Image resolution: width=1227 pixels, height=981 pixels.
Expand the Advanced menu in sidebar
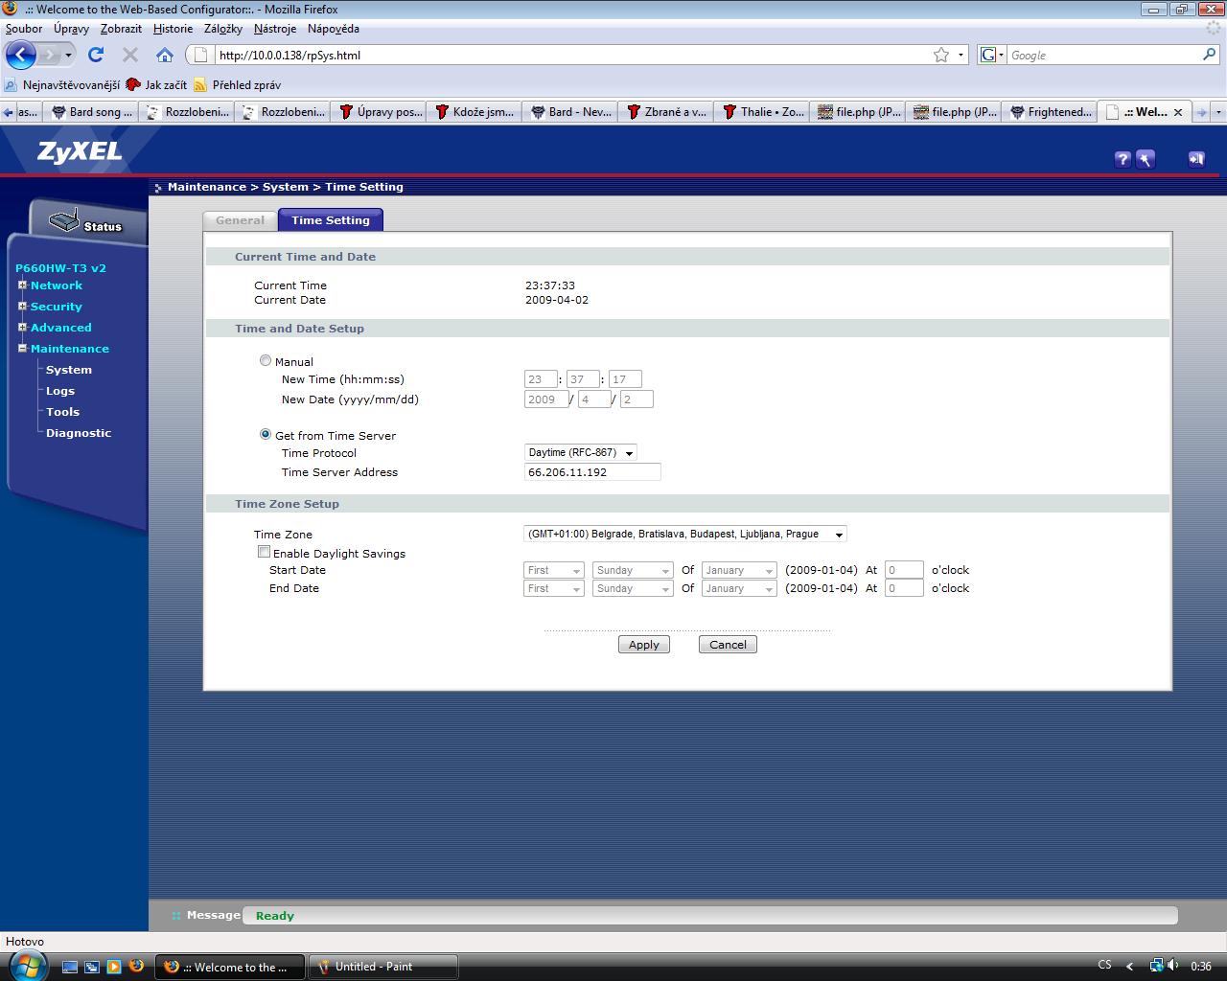[22, 327]
